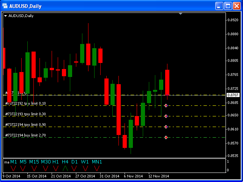
Task: Open the AUDUSD,Daily chart dropdown triangle
Action: tap(6, 16)
